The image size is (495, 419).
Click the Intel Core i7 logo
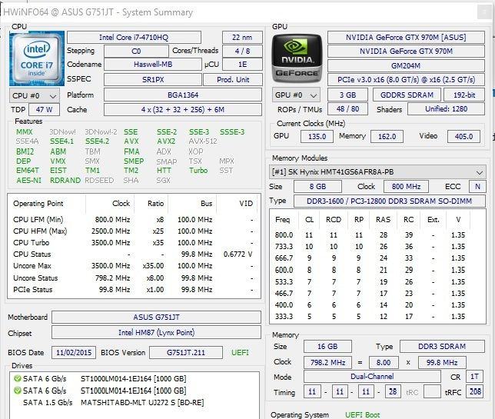point(37,58)
